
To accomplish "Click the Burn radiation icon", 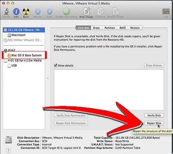I will pyautogui.click(x=26, y=12).
